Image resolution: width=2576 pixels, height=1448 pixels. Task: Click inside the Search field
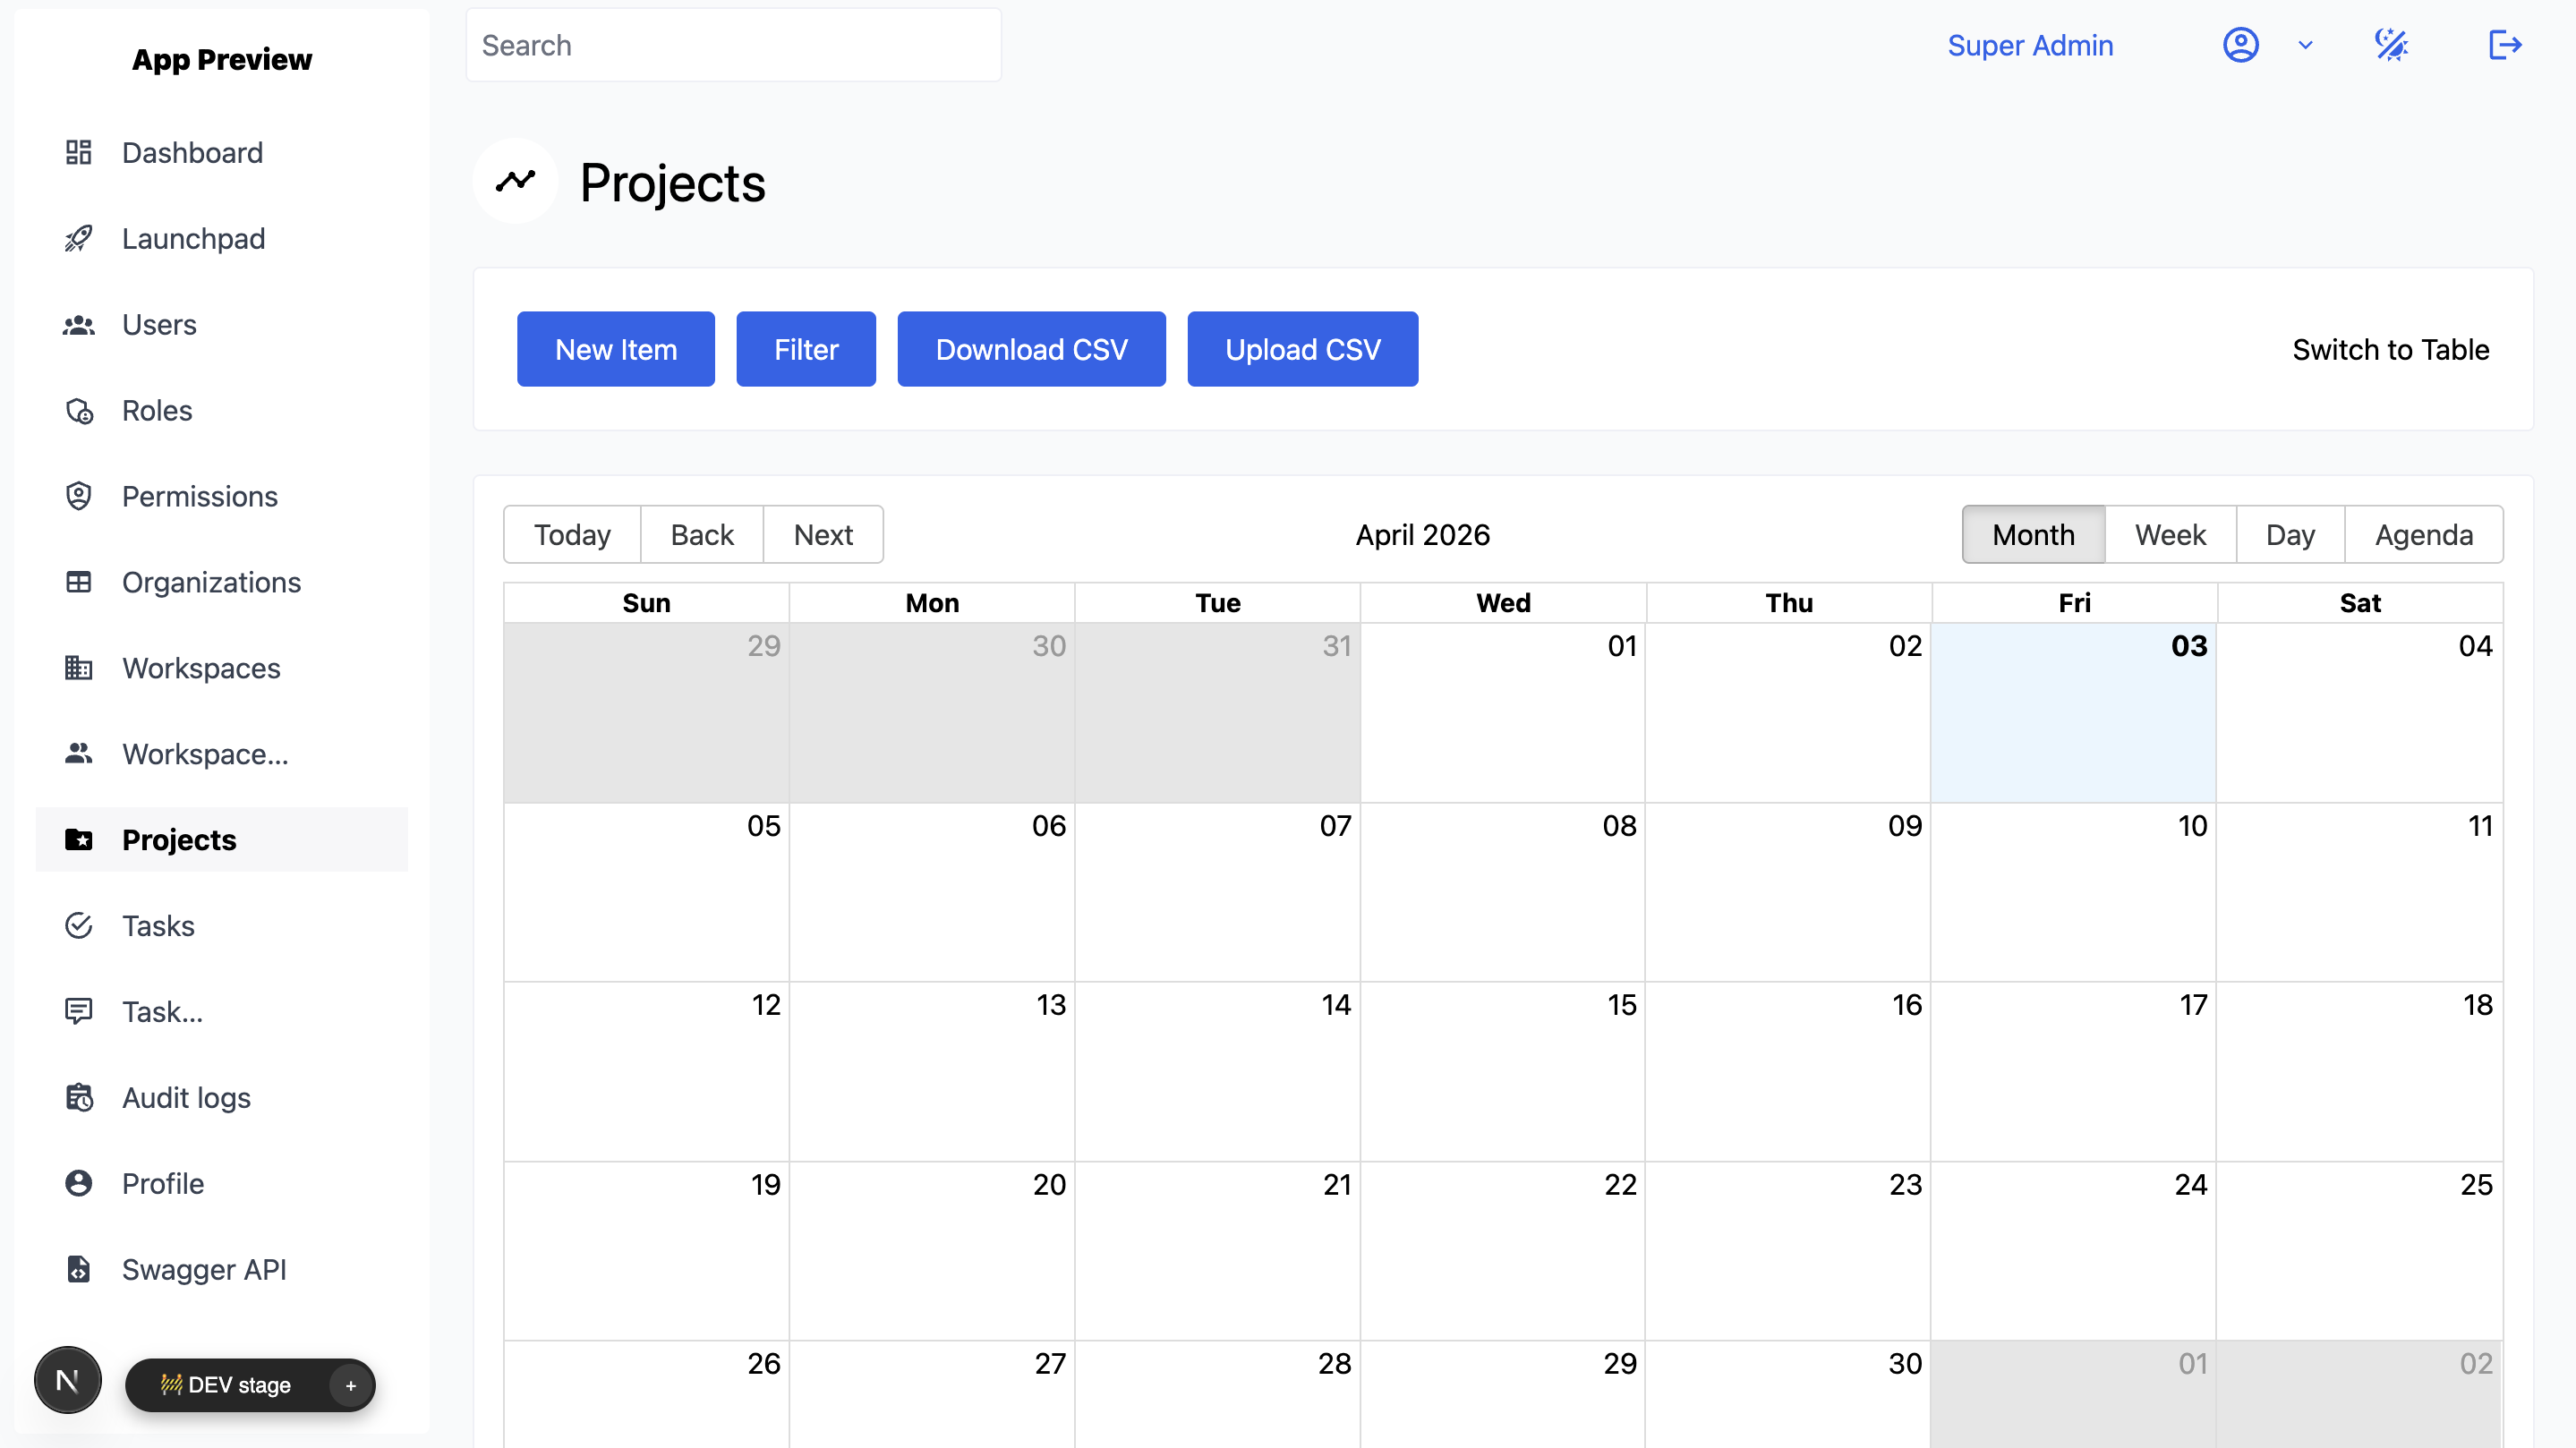pos(733,45)
